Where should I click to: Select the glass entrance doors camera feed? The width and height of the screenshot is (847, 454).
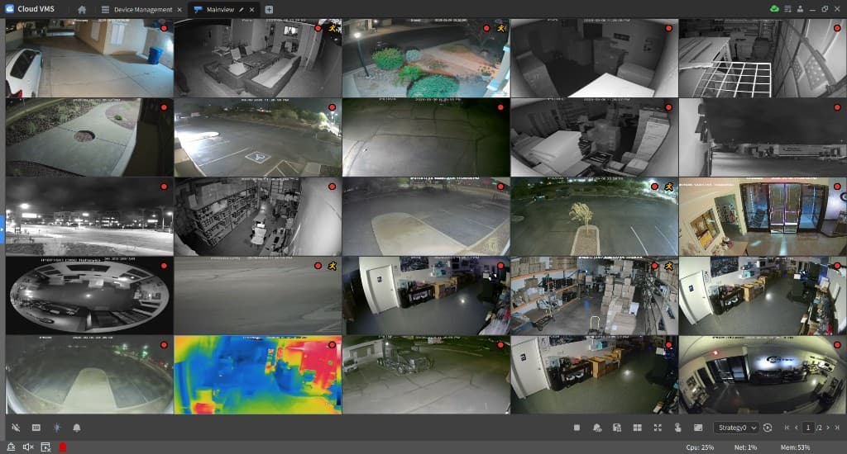(x=762, y=216)
